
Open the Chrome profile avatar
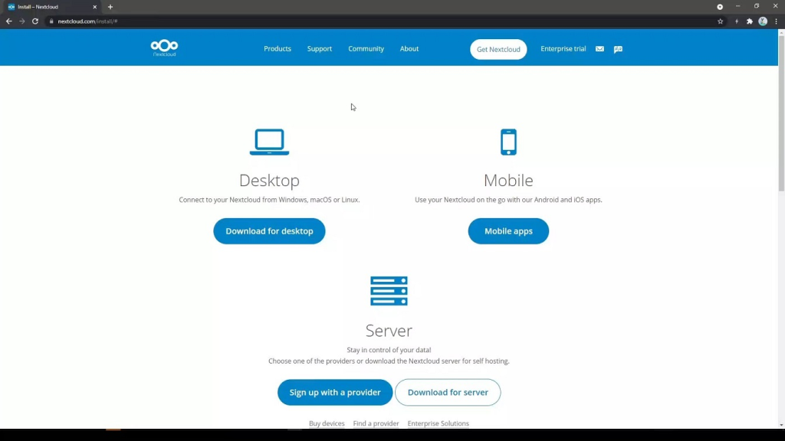[763, 21]
